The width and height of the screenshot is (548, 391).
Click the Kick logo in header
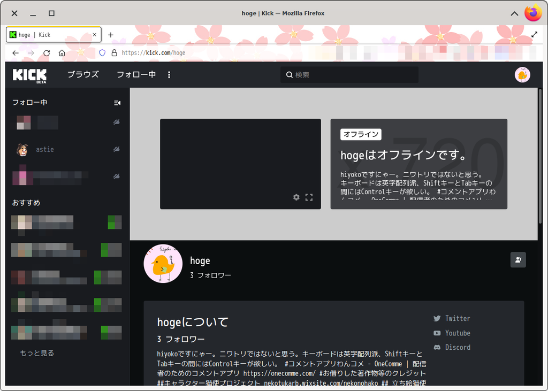click(x=29, y=75)
